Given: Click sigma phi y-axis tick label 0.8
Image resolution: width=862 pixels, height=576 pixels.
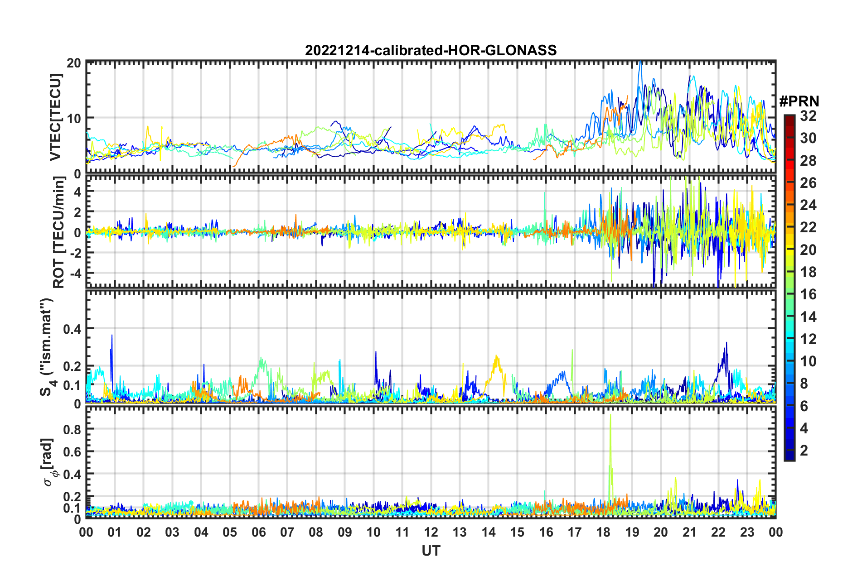Looking at the screenshot, I should [x=72, y=429].
